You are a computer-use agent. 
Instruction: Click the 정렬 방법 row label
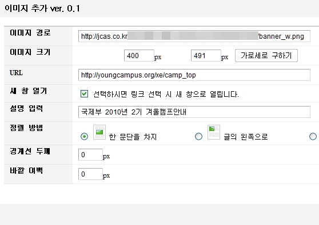click(26, 128)
